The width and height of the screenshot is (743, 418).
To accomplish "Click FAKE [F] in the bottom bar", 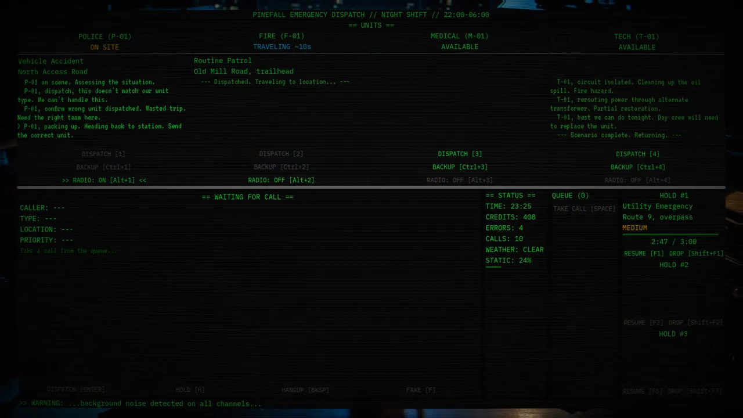I will (x=421, y=390).
